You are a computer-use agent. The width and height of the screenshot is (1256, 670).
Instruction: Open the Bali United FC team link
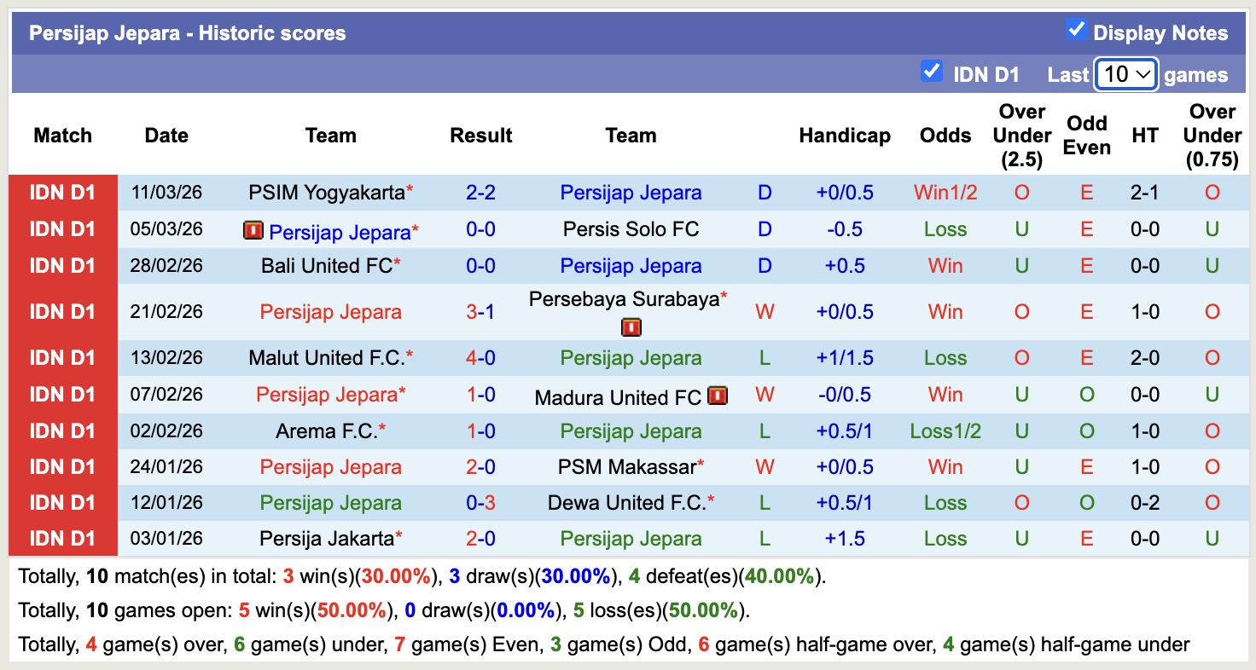click(326, 266)
